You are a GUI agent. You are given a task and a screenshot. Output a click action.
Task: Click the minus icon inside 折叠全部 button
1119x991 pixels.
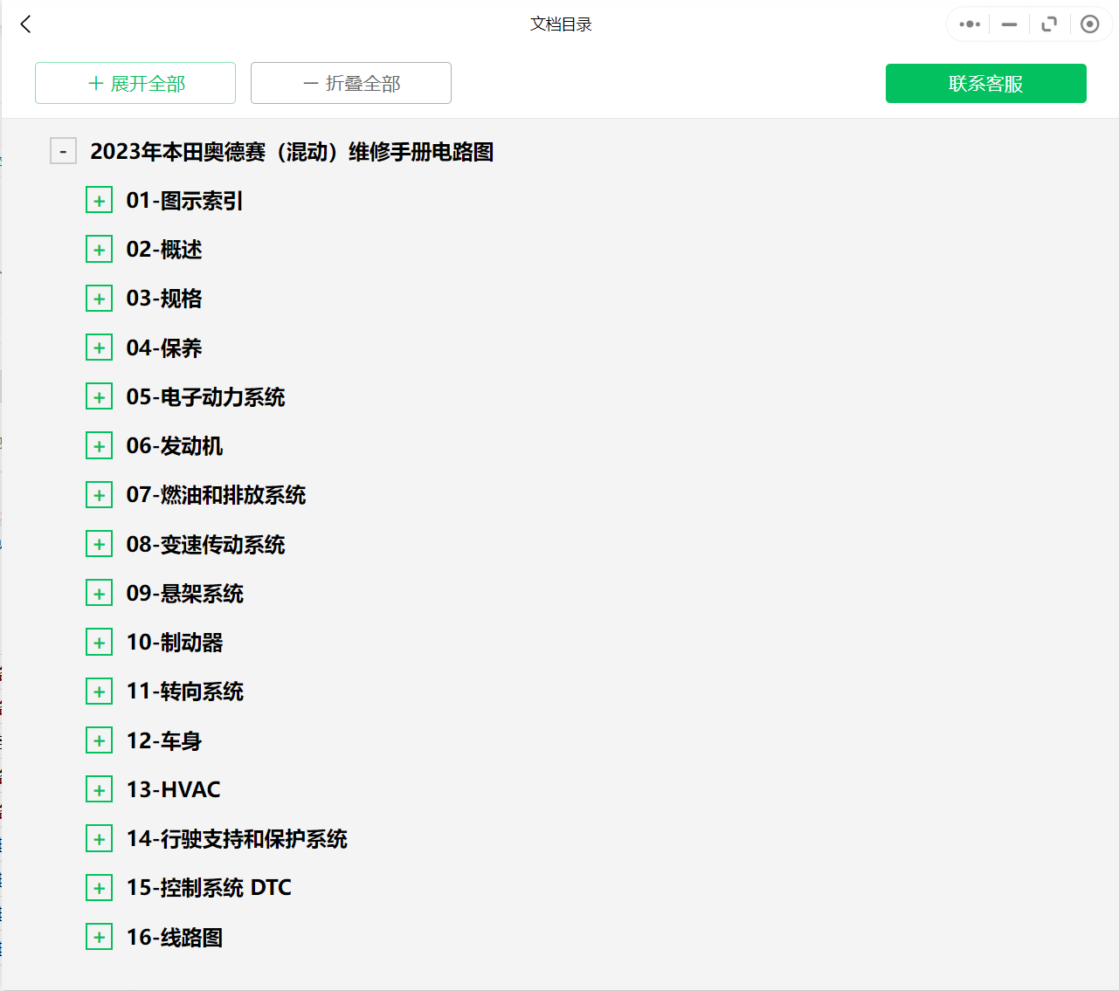(308, 83)
